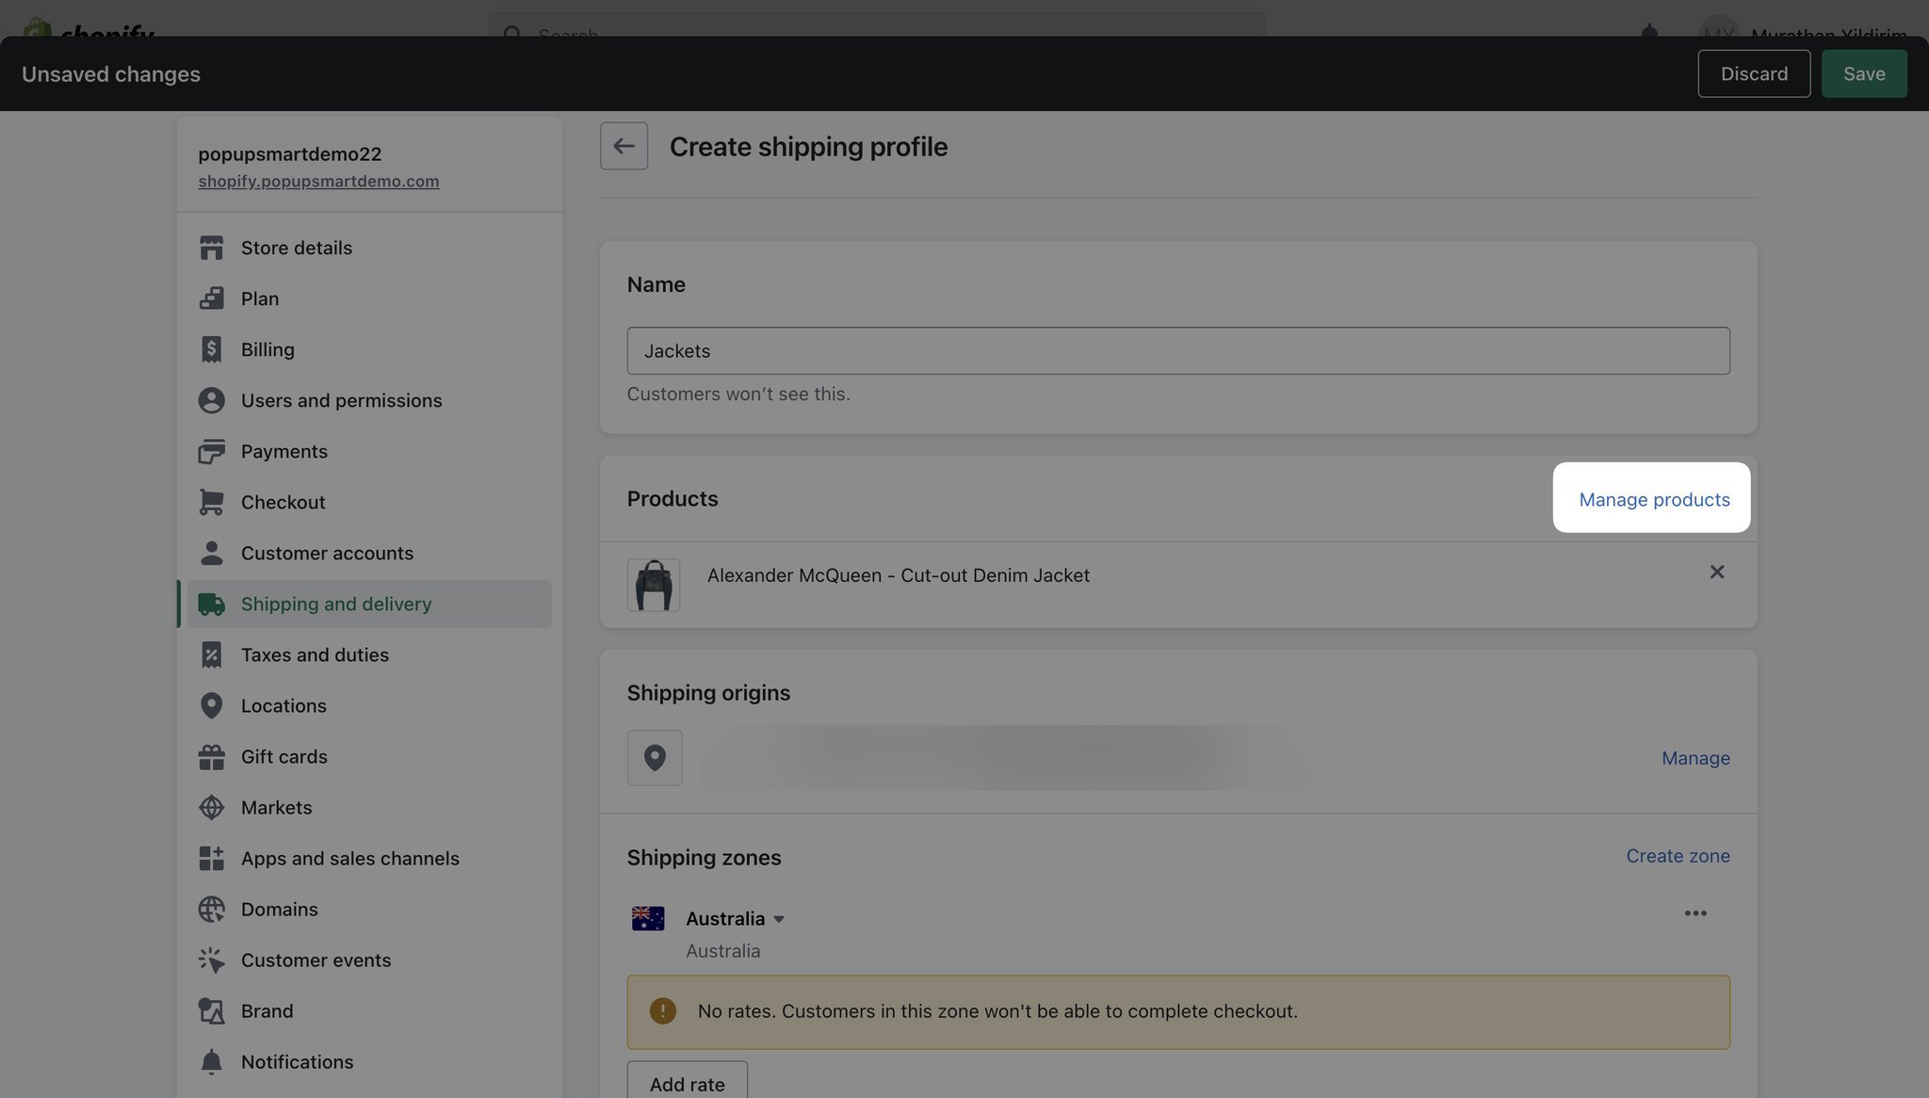Viewport: 1929px width, 1098px height.
Task: Save the shipping profile
Action: click(x=1864, y=73)
